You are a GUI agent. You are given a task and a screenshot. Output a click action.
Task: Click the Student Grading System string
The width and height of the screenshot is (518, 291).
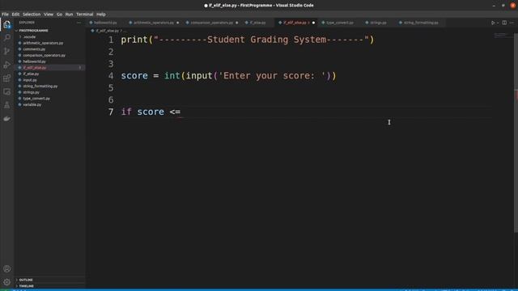coord(261,40)
